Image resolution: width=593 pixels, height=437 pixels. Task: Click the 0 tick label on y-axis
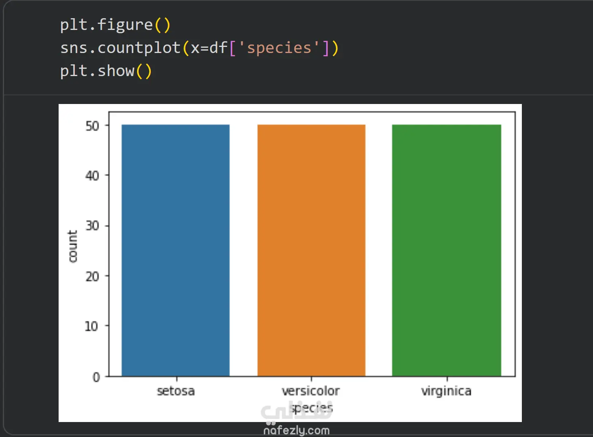point(96,377)
